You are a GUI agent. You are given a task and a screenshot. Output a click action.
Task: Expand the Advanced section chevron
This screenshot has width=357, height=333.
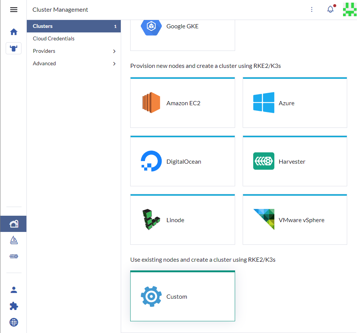(114, 64)
